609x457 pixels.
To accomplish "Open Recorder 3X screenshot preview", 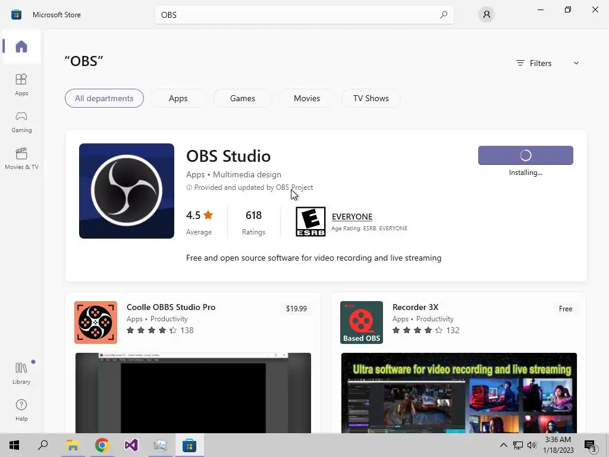I will coord(459,393).
